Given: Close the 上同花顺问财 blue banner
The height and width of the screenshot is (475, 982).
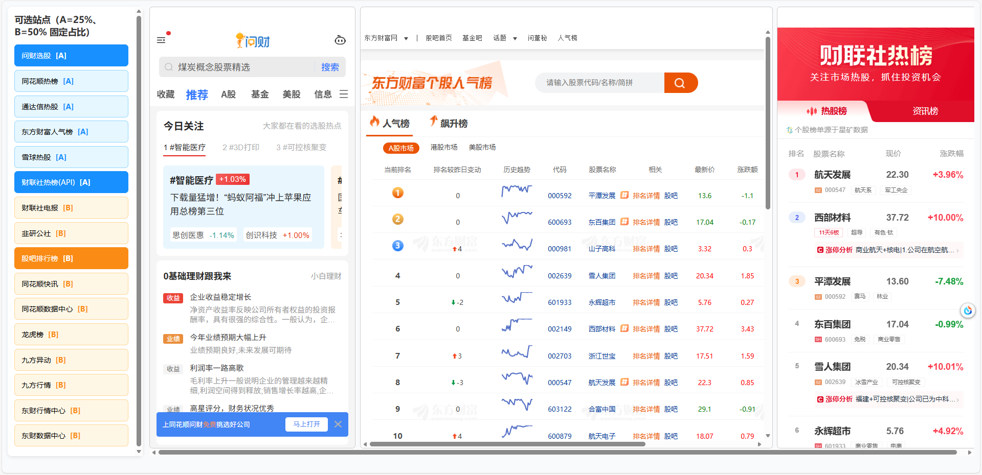Looking at the screenshot, I should (x=338, y=424).
